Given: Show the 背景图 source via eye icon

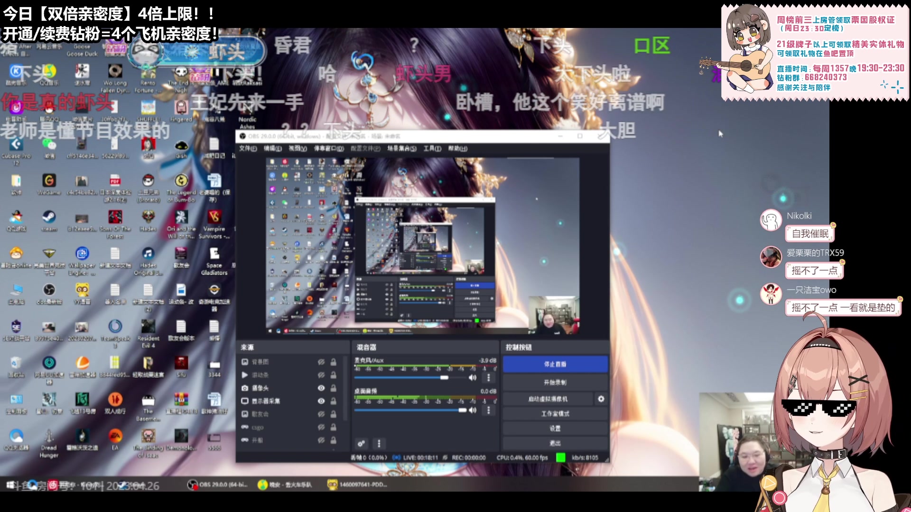Looking at the screenshot, I should [321, 362].
